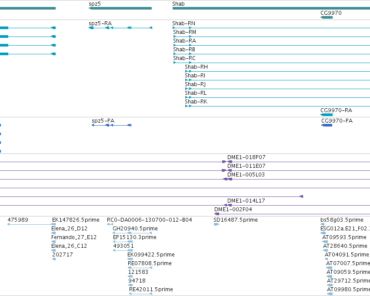Click the CG9970-PA protein feature

click(327, 125)
